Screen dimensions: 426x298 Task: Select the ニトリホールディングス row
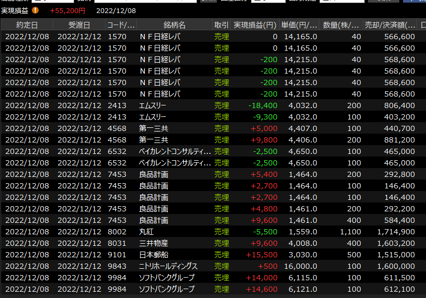(x=175, y=266)
